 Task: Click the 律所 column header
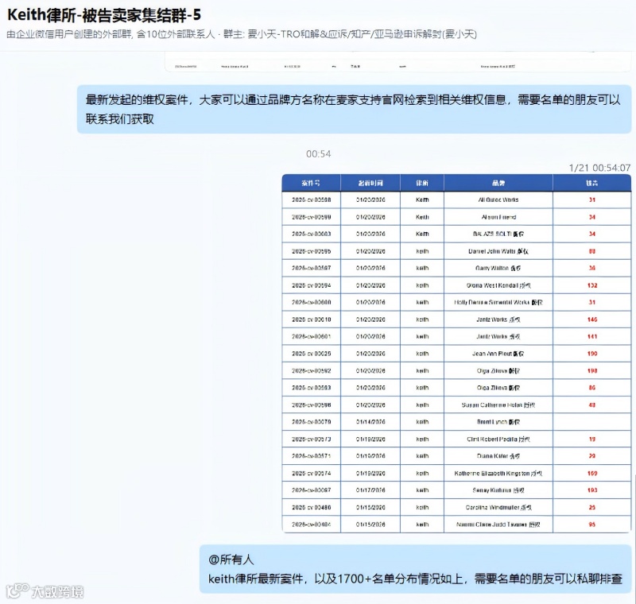421,183
